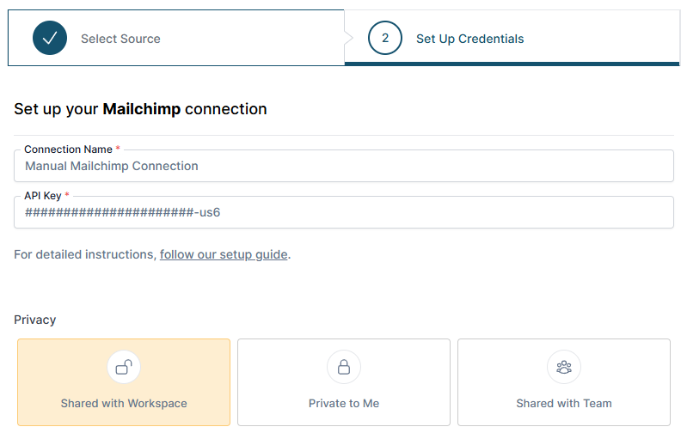Image resolution: width=687 pixels, height=433 pixels.
Task: Click the Privacy section label
Action: tap(35, 320)
